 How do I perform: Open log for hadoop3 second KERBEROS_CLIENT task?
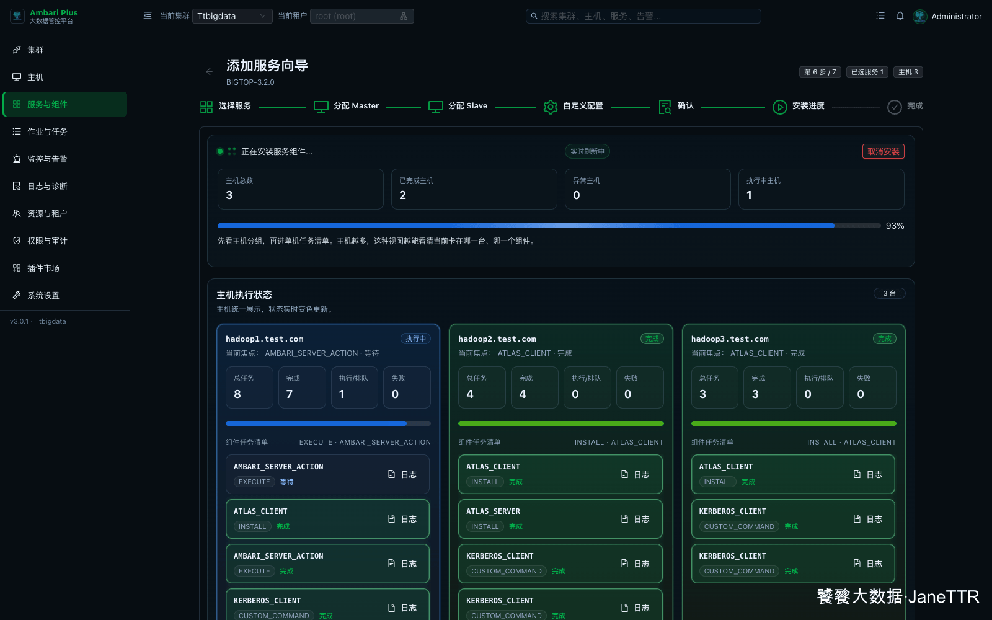point(868,564)
